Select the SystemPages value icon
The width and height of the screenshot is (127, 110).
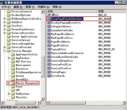(x=49, y=72)
